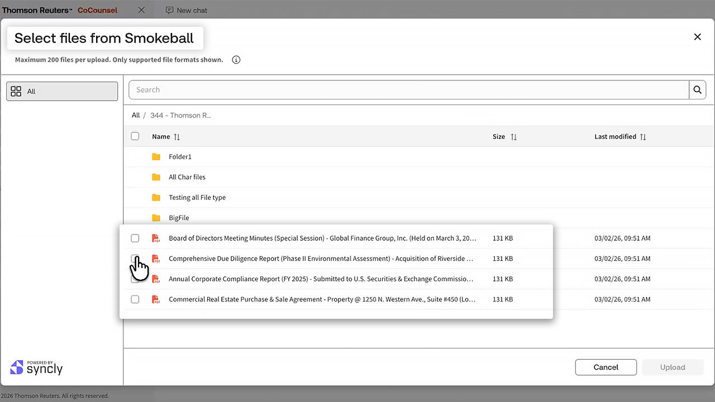Close the CoCounsel tab
This screenshot has width=715, height=402.
tap(141, 10)
